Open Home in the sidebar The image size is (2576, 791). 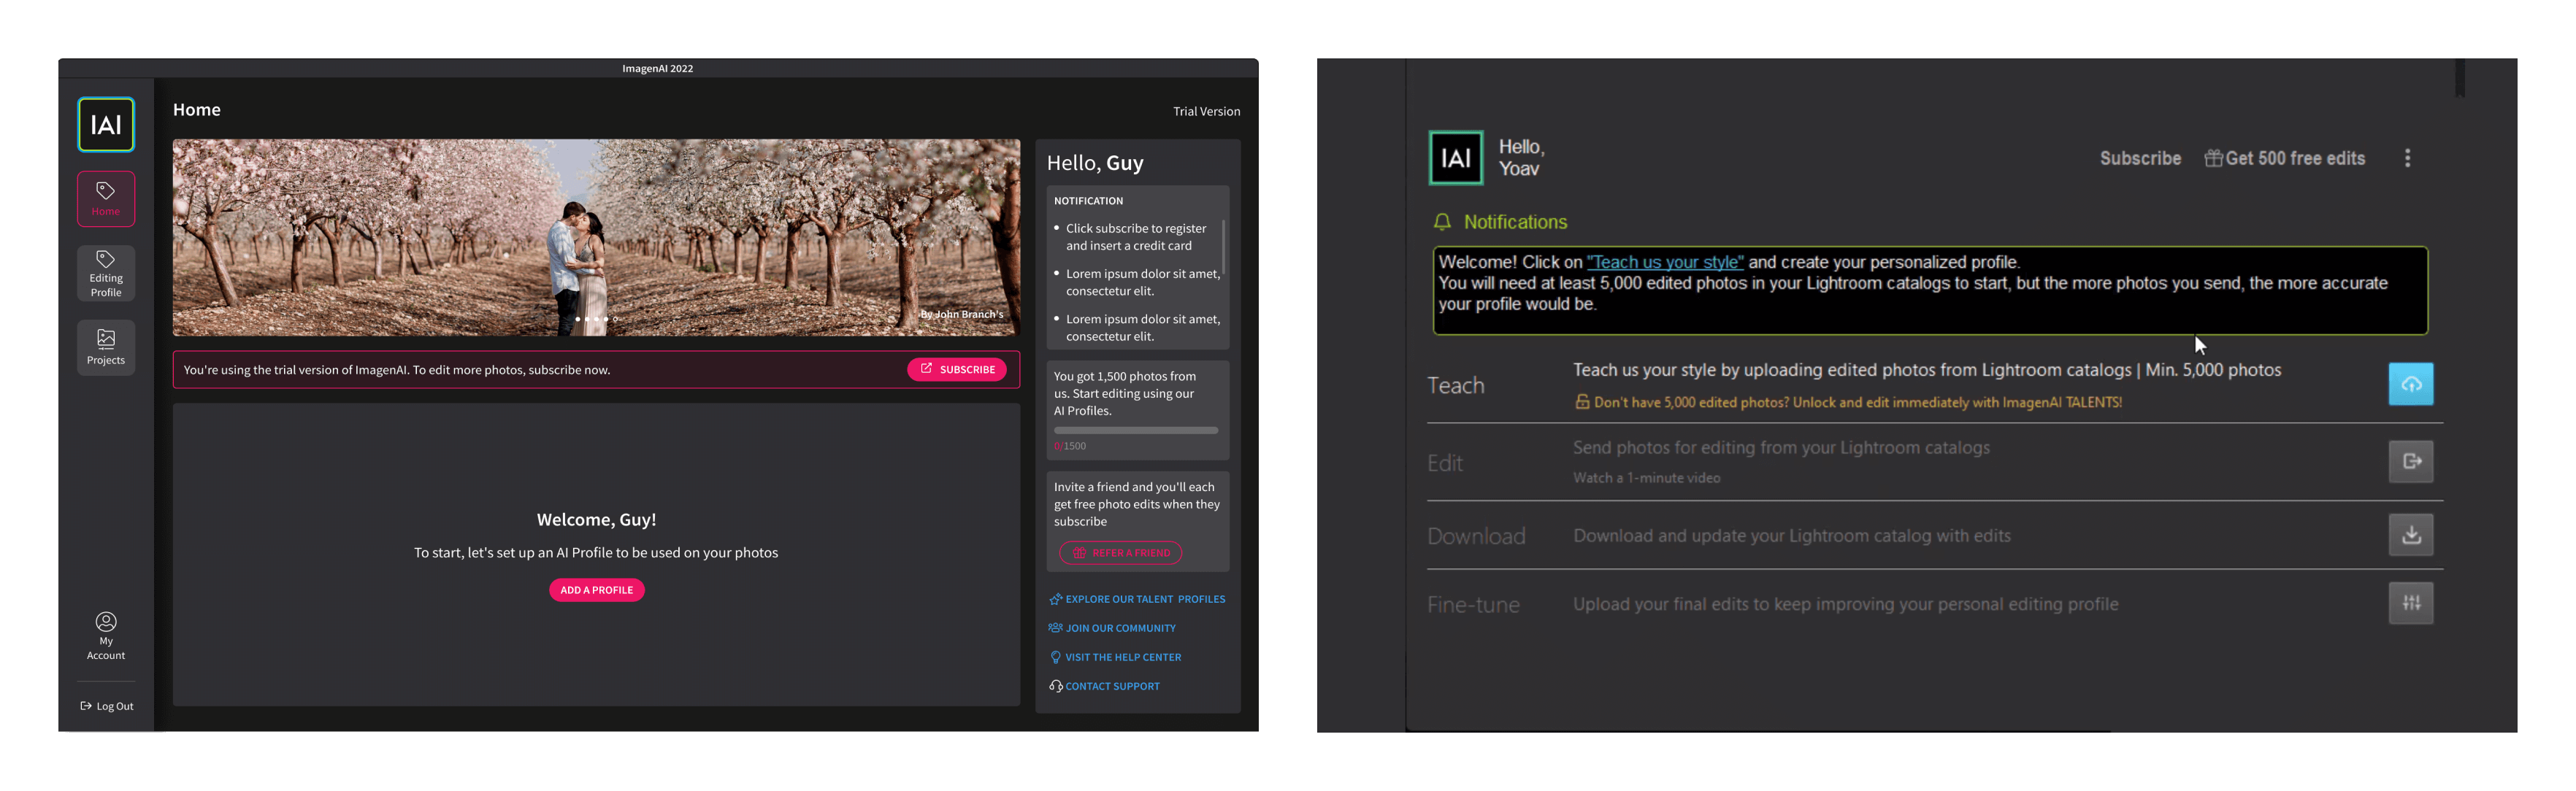click(106, 199)
